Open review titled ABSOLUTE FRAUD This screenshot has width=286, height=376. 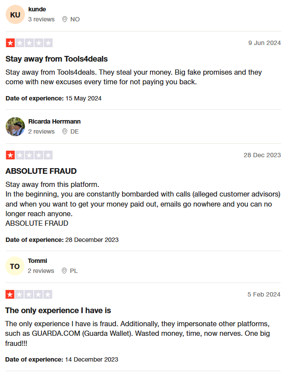pos(41,171)
